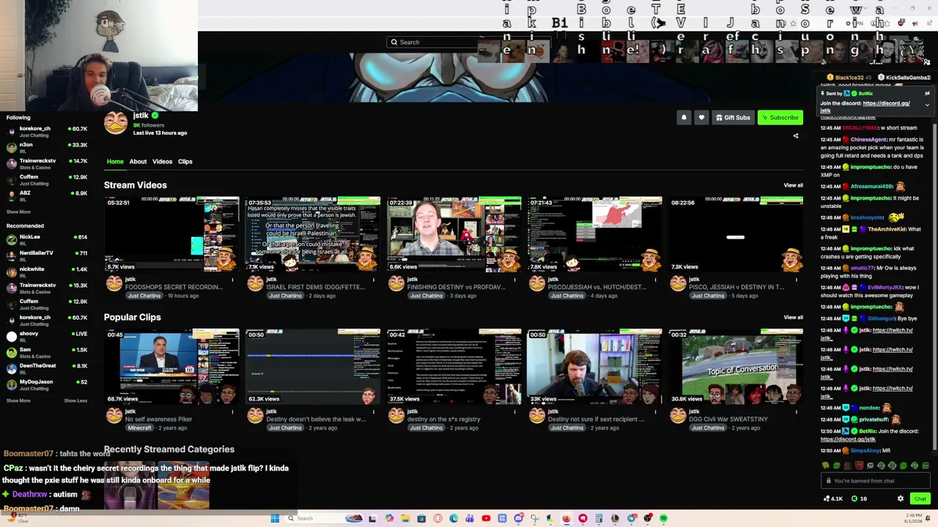Click the channel points 4.1K icon
The width and height of the screenshot is (938, 527).
pyautogui.click(x=827, y=498)
